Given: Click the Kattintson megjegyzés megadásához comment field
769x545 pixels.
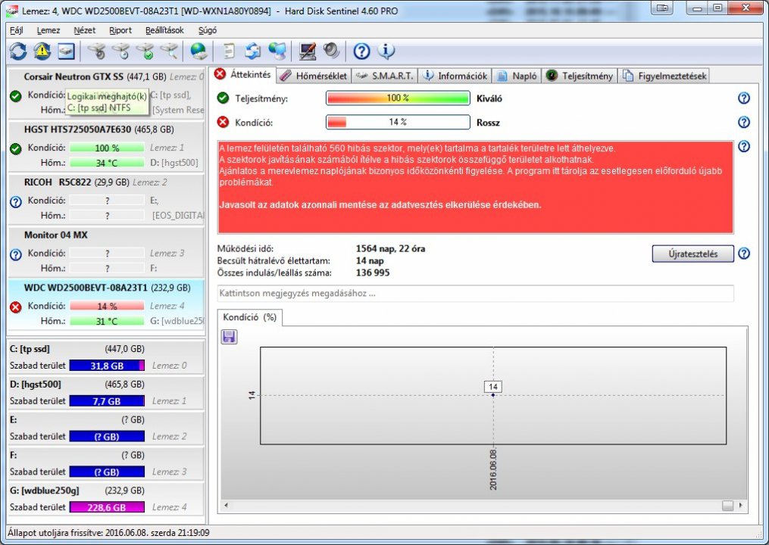Looking at the screenshot, I should [475, 294].
